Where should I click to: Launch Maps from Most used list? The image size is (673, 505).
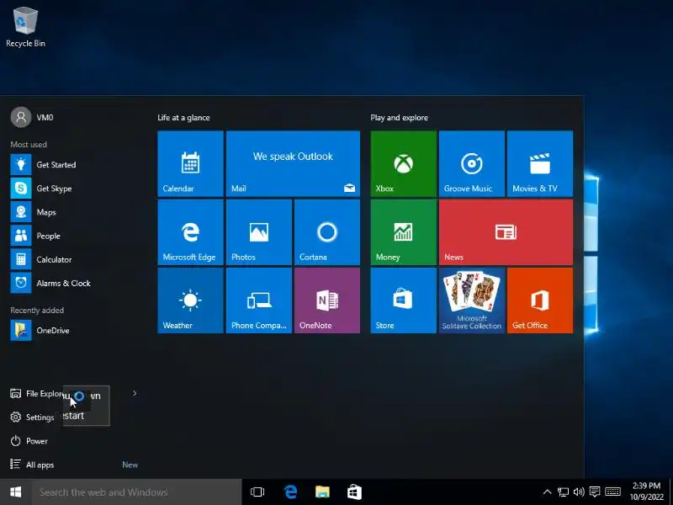point(74,212)
